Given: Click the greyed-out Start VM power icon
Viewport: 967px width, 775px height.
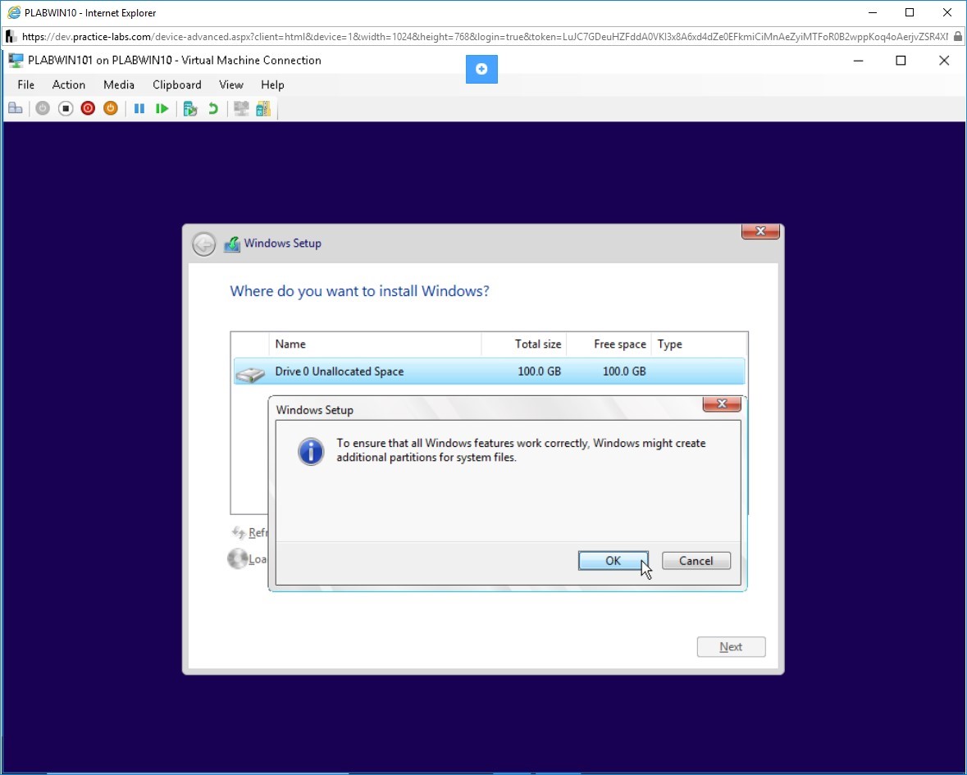Looking at the screenshot, I should click(x=43, y=108).
